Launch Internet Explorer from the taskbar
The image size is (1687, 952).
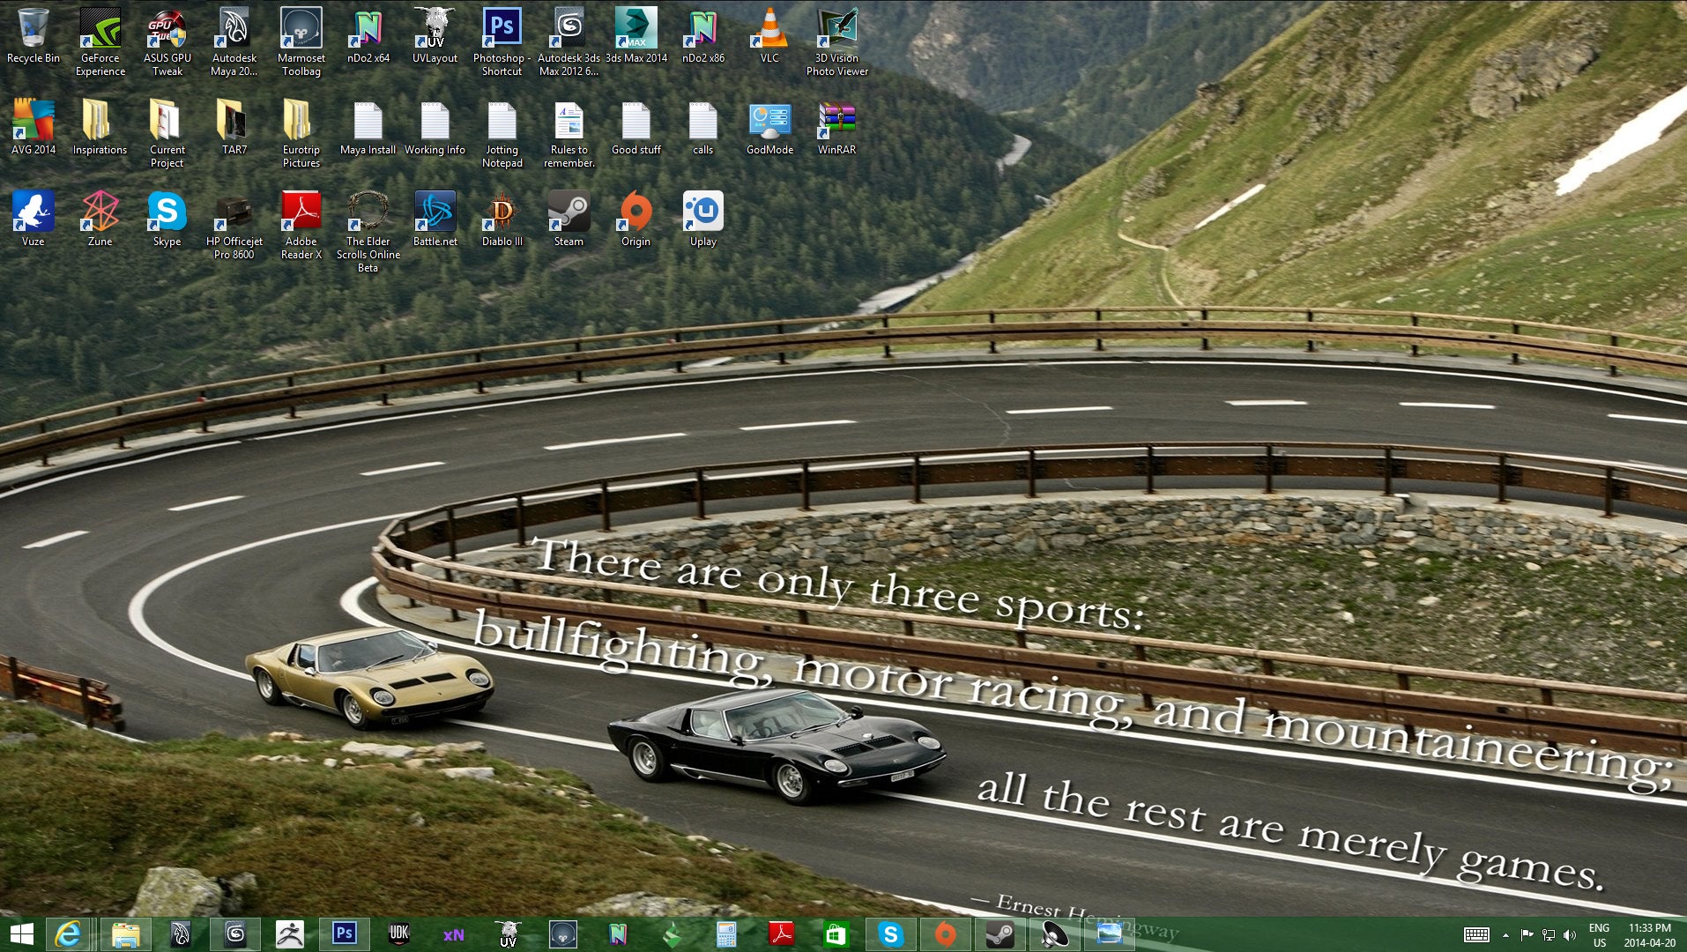[x=69, y=934]
